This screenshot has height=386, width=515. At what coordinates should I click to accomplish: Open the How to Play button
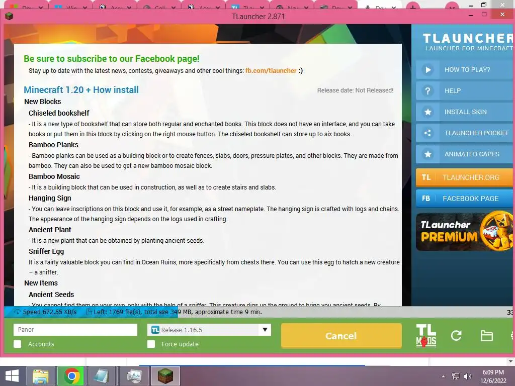(x=465, y=69)
